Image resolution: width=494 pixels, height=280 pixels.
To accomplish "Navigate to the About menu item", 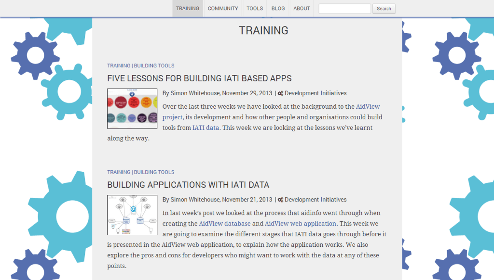I will [302, 9].
